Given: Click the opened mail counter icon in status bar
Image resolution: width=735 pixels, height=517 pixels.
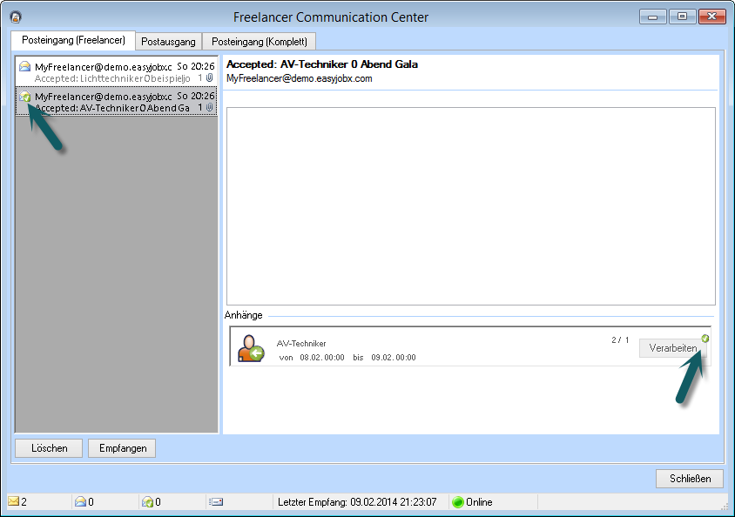Looking at the screenshot, I should tap(80, 501).
